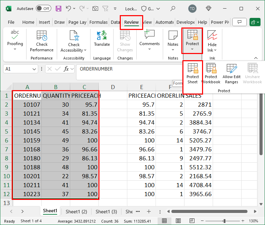
Task: Click the Sum: 113285.41 status entry
Action: point(137,221)
